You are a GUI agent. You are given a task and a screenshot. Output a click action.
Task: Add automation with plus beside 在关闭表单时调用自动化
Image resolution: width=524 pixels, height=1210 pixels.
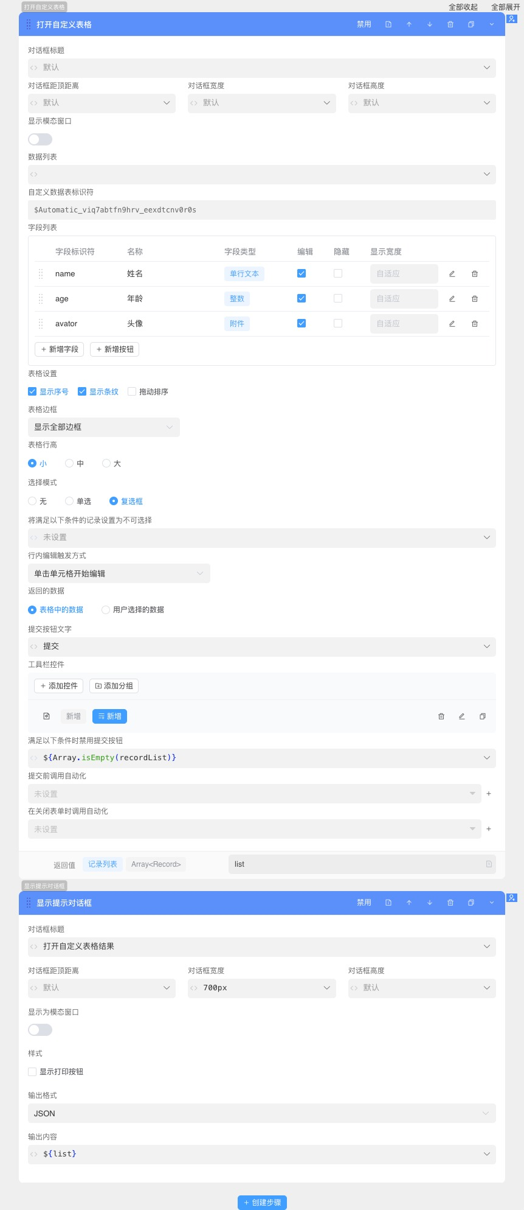coord(489,829)
